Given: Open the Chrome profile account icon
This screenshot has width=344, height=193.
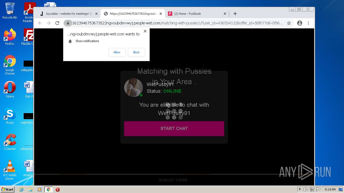Looking at the screenshot, I should (x=300, y=23).
